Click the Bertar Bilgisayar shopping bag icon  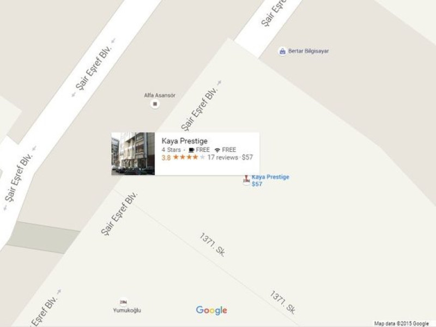point(282,51)
